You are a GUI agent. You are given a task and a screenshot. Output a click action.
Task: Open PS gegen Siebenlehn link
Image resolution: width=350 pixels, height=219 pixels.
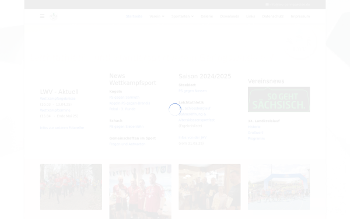point(127,127)
